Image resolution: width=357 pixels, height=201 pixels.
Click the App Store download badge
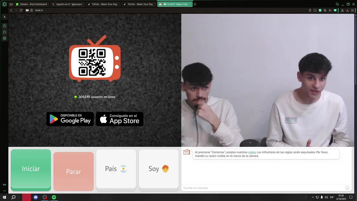point(120,119)
